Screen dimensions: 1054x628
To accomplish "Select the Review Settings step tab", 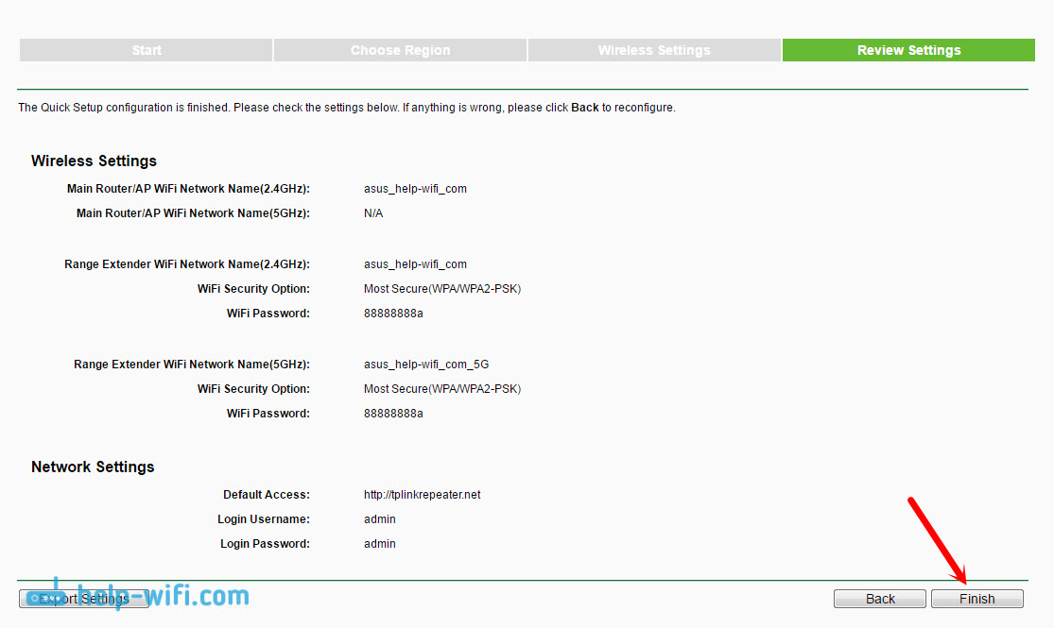I will 908,50.
